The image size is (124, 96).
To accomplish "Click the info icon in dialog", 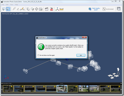I will [x=41, y=47].
